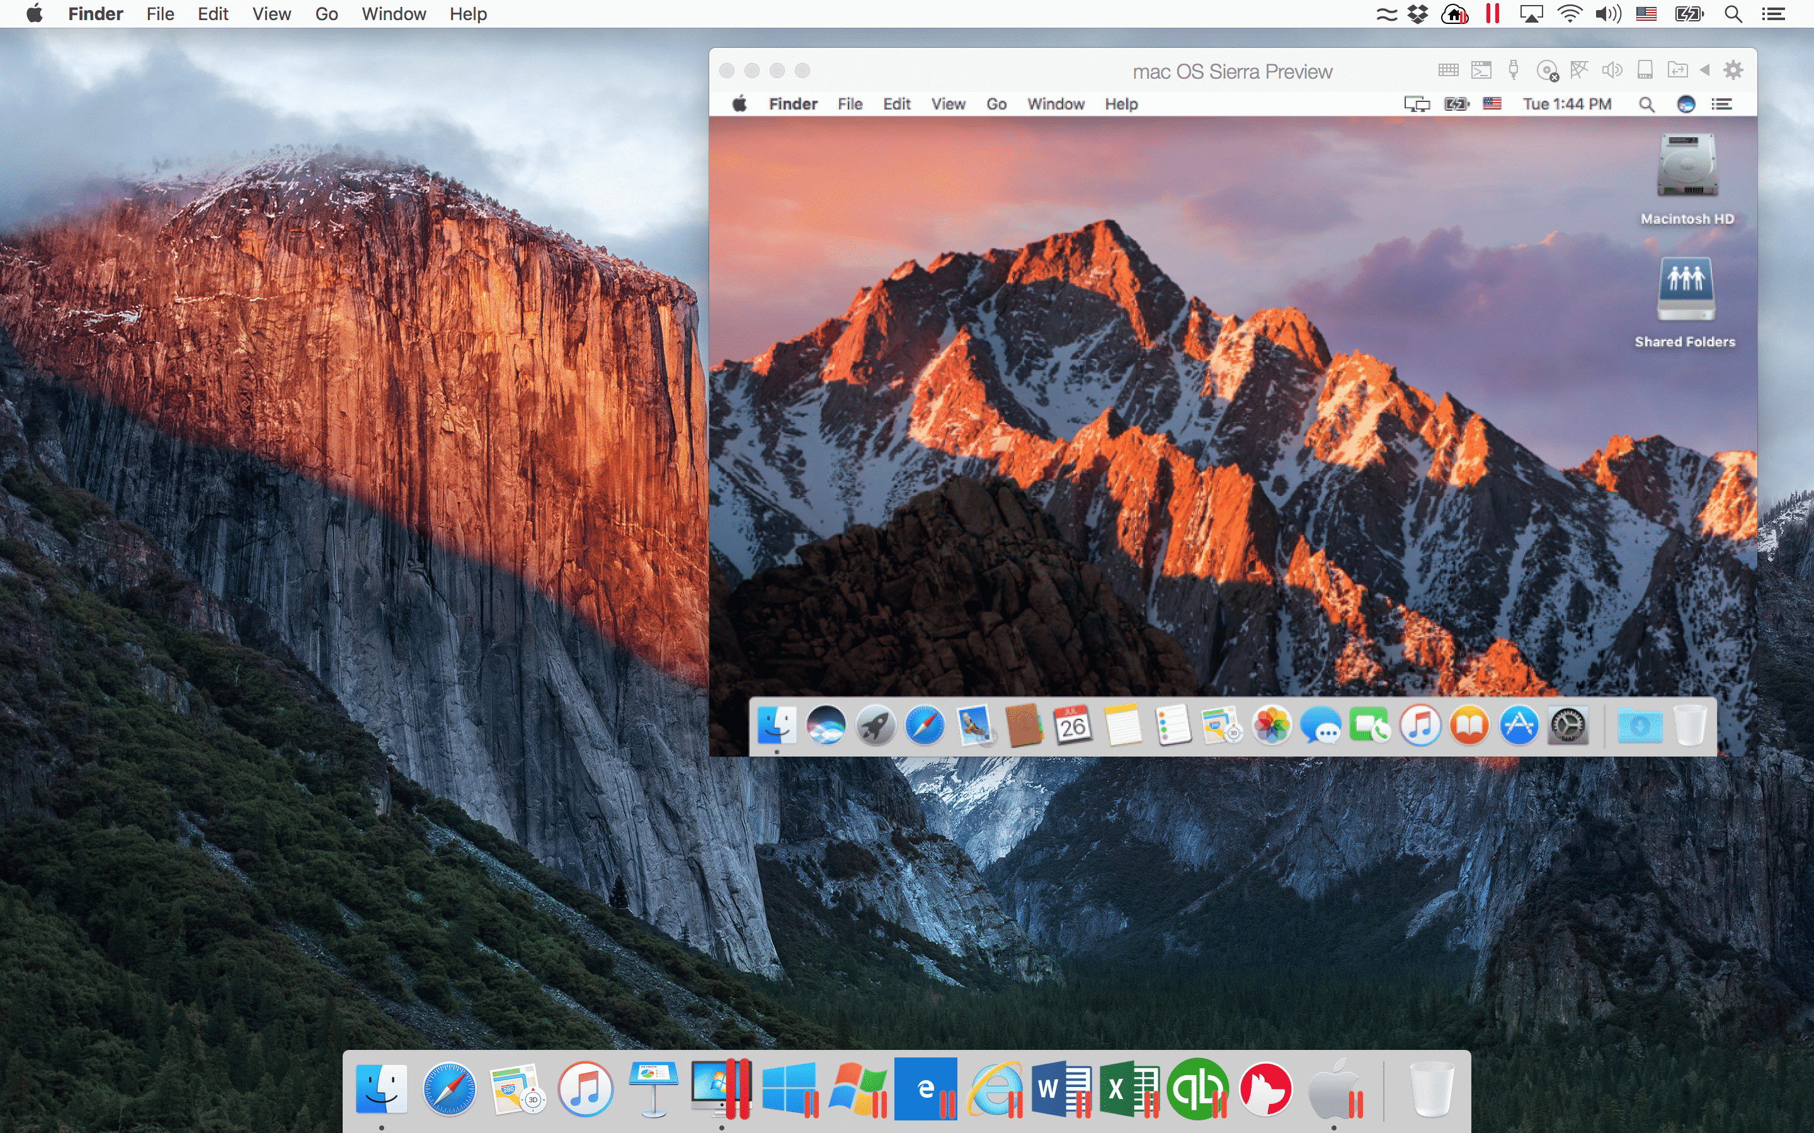
Task: Open the Go menu in the guest Finder
Action: tap(996, 104)
